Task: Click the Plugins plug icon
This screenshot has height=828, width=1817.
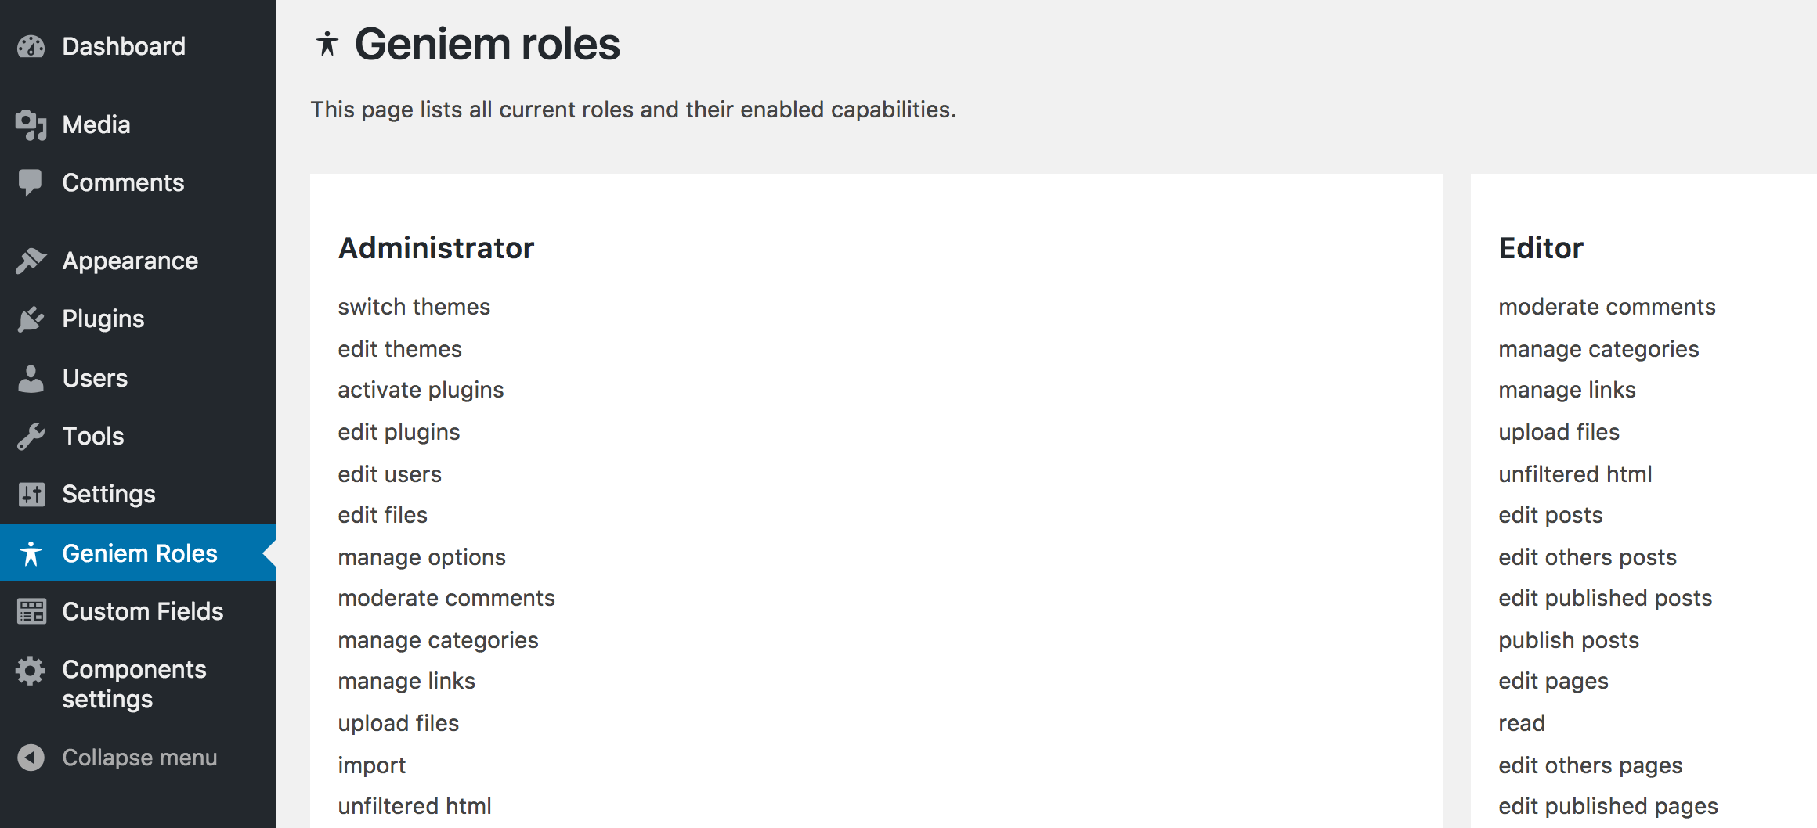Action: coord(31,319)
